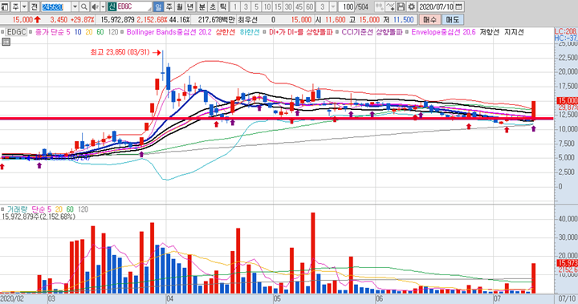Select the 1 interval button

coord(234,6)
